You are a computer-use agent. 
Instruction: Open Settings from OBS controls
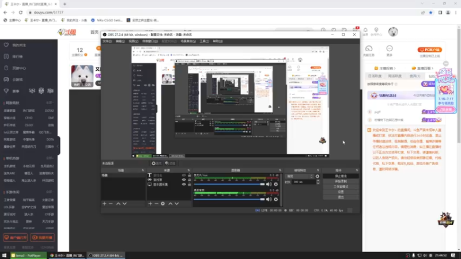[x=341, y=192]
